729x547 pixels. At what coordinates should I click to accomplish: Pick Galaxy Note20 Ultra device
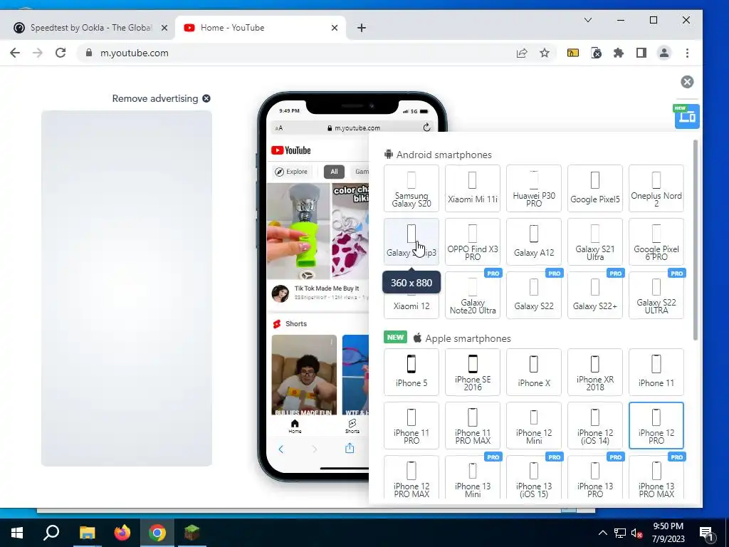pyautogui.click(x=473, y=296)
